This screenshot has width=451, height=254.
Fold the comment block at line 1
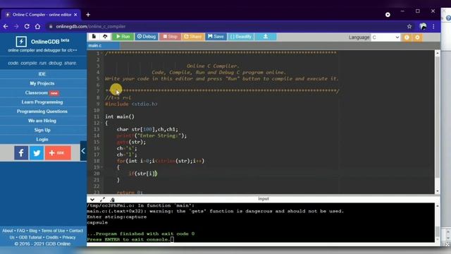(x=101, y=54)
